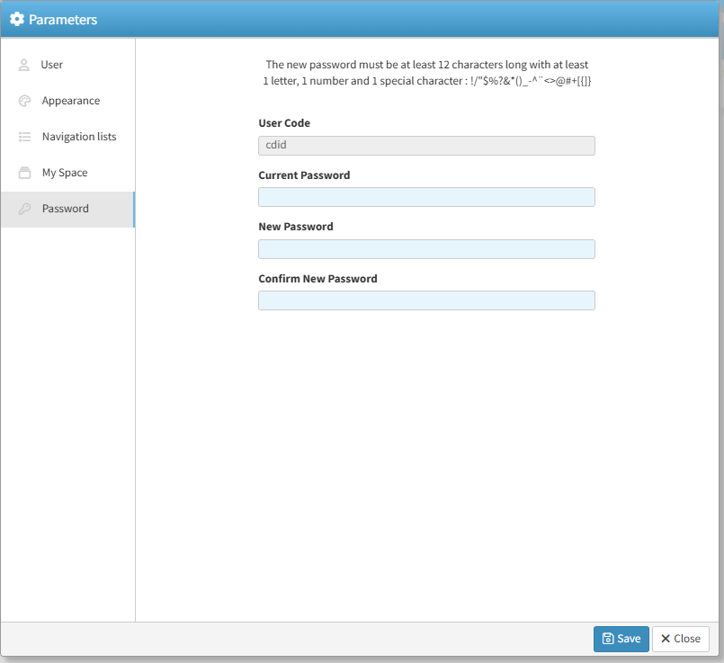
Task: Click the New Password label
Action: tap(296, 227)
